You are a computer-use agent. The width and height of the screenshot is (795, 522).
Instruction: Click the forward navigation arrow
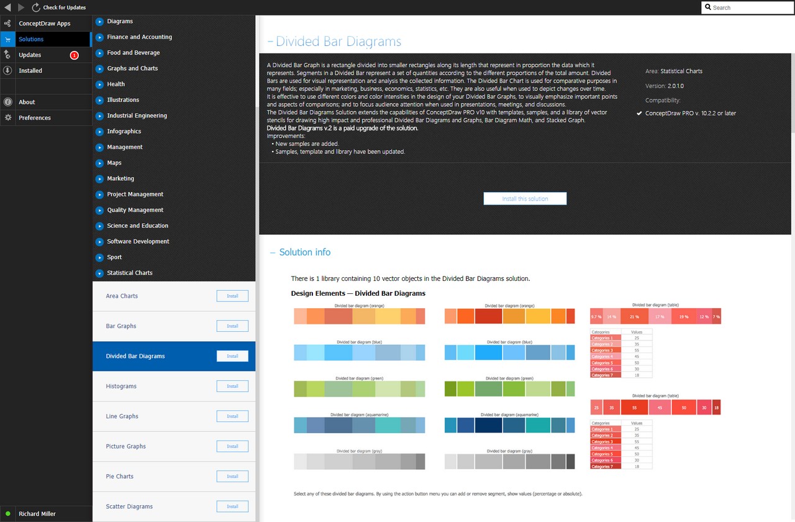(22, 7)
